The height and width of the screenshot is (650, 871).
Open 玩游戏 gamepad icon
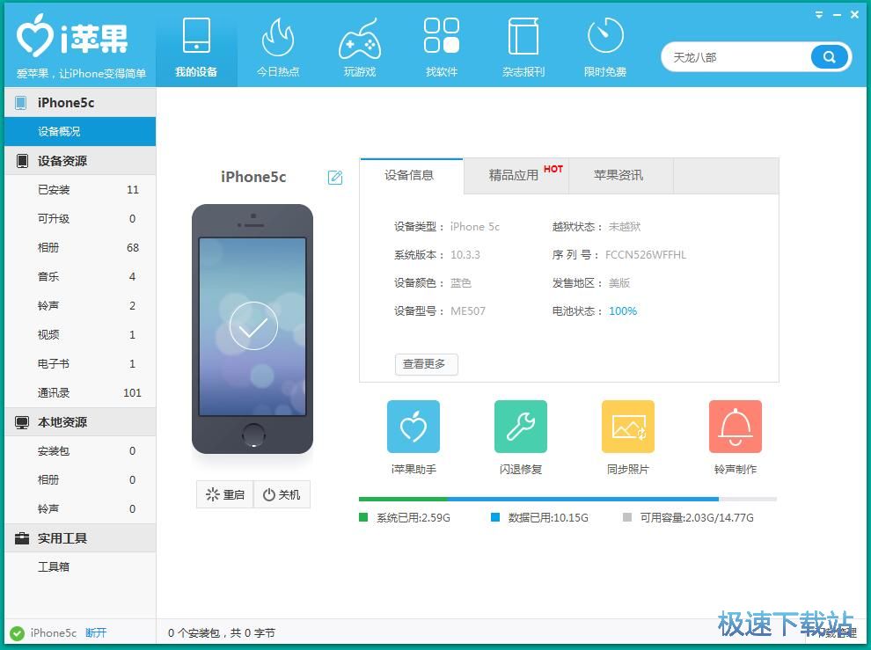tap(360, 39)
